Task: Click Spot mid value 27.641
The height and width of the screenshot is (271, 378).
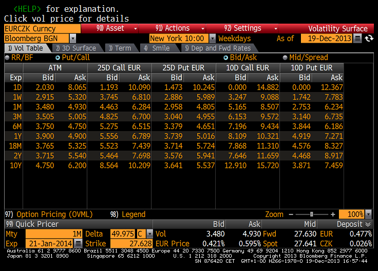Action: point(305,244)
